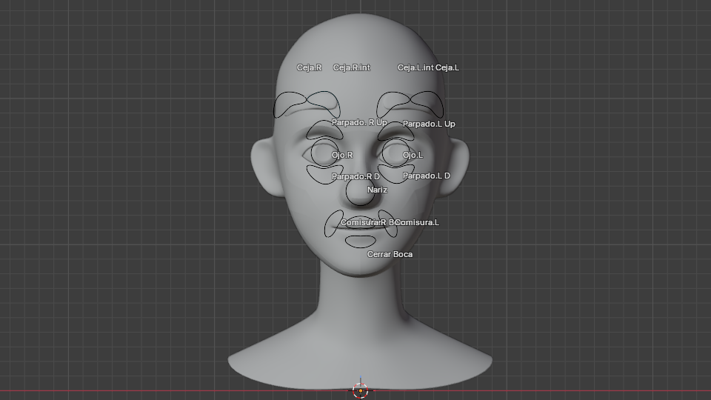Click the Comisura.L mouth corner label

418,222
